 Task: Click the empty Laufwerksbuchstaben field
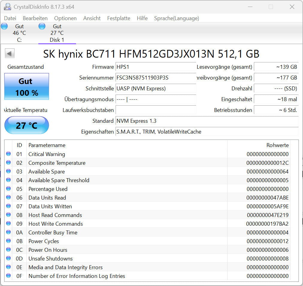click(x=156, y=110)
